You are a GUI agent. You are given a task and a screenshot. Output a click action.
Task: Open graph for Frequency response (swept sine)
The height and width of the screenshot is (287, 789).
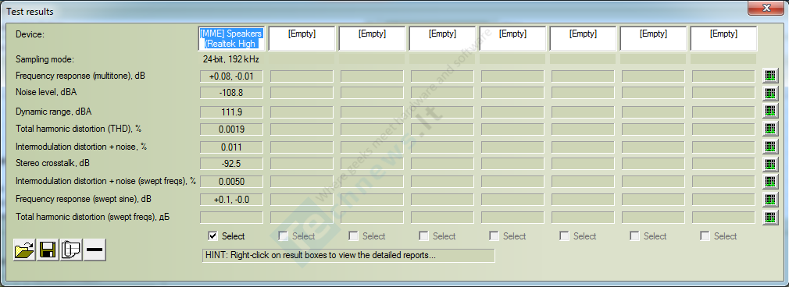(x=770, y=200)
